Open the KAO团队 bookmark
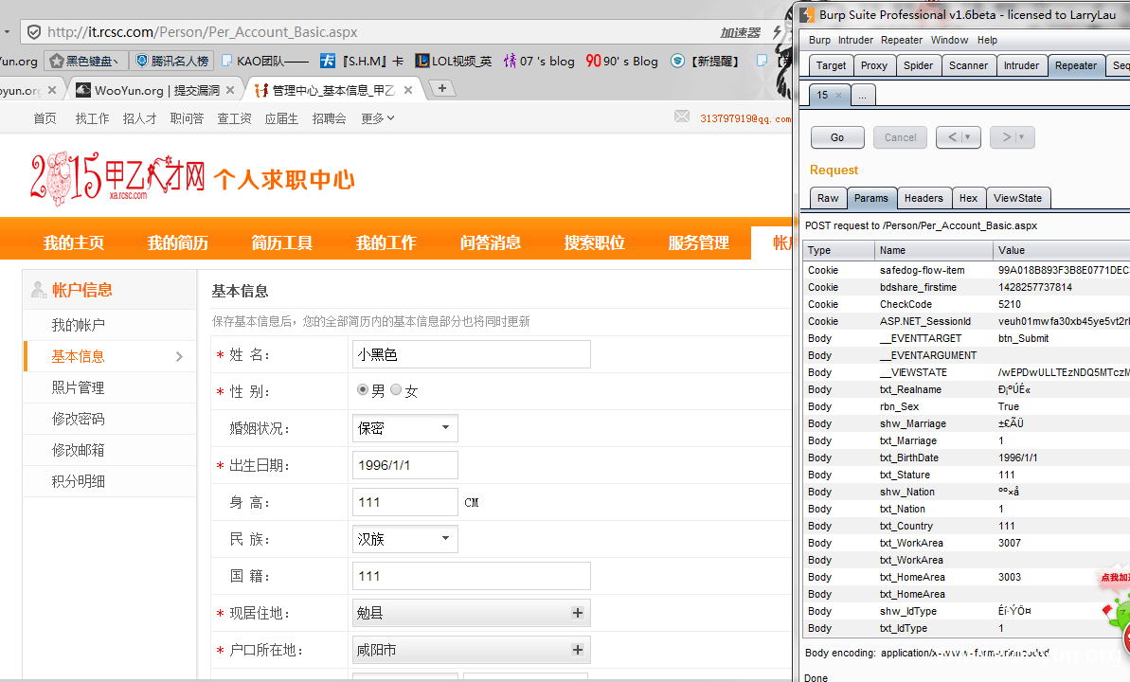This screenshot has width=1130, height=682. click(x=264, y=62)
